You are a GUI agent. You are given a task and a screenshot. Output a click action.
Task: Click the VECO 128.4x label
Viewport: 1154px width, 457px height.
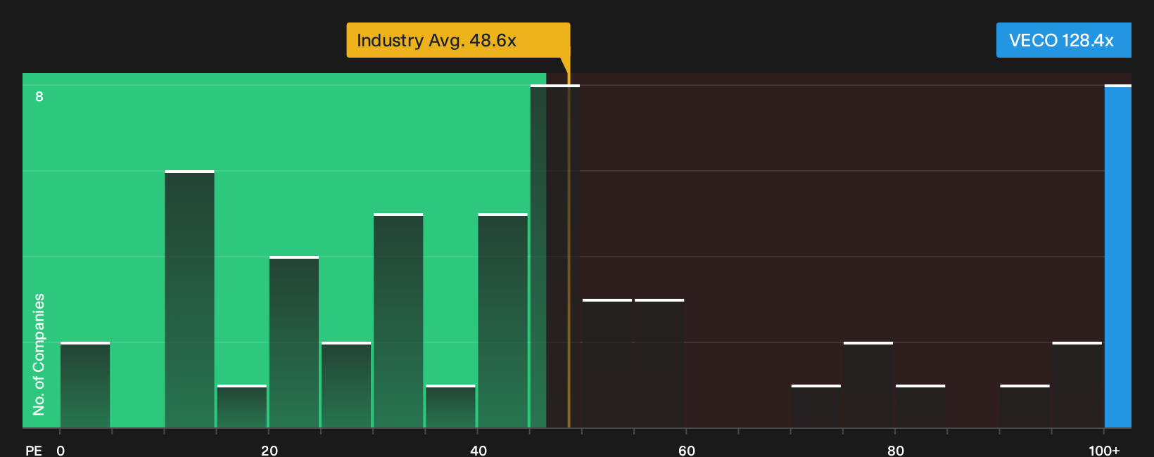1063,40
